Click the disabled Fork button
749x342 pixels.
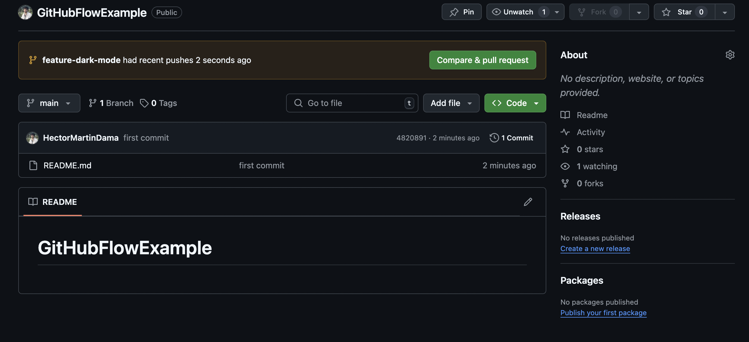pos(599,12)
